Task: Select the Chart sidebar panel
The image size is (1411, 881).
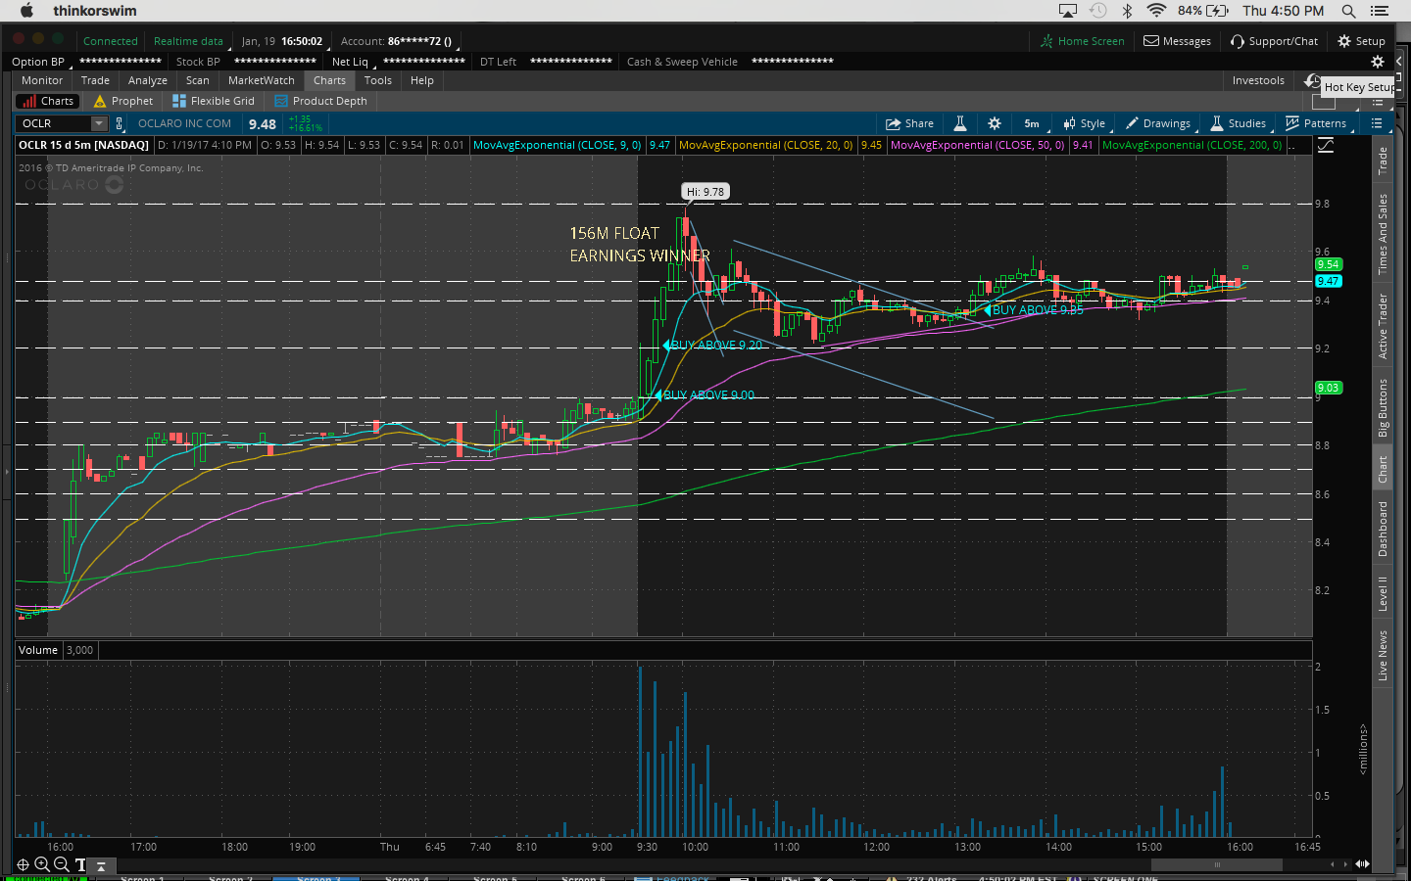Action: [1383, 469]
